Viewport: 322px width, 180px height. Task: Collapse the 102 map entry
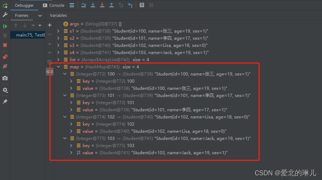[x=65, y=117]
